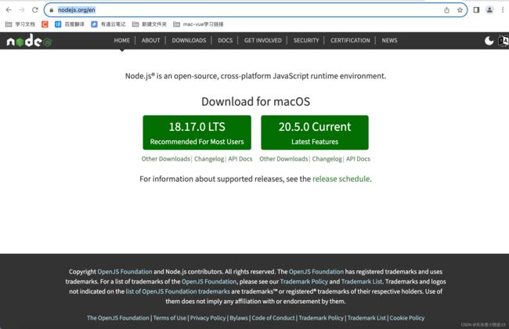Image resolution: width=509 pixels, height=329 pixels.
Task: Open the language translation icon
Action: (x=504, y=41)
